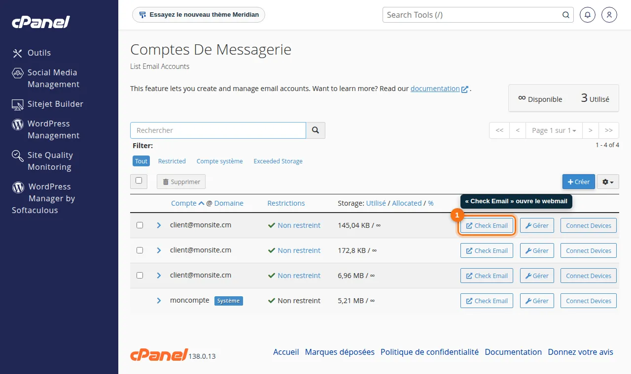Open Outils from the sidebar

32,53
